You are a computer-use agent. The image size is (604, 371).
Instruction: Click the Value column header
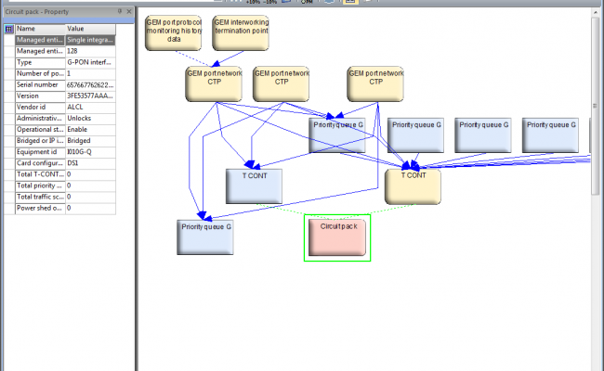89,29
